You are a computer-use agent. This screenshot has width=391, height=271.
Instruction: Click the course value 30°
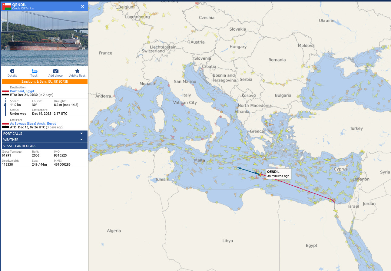point(35,105)
